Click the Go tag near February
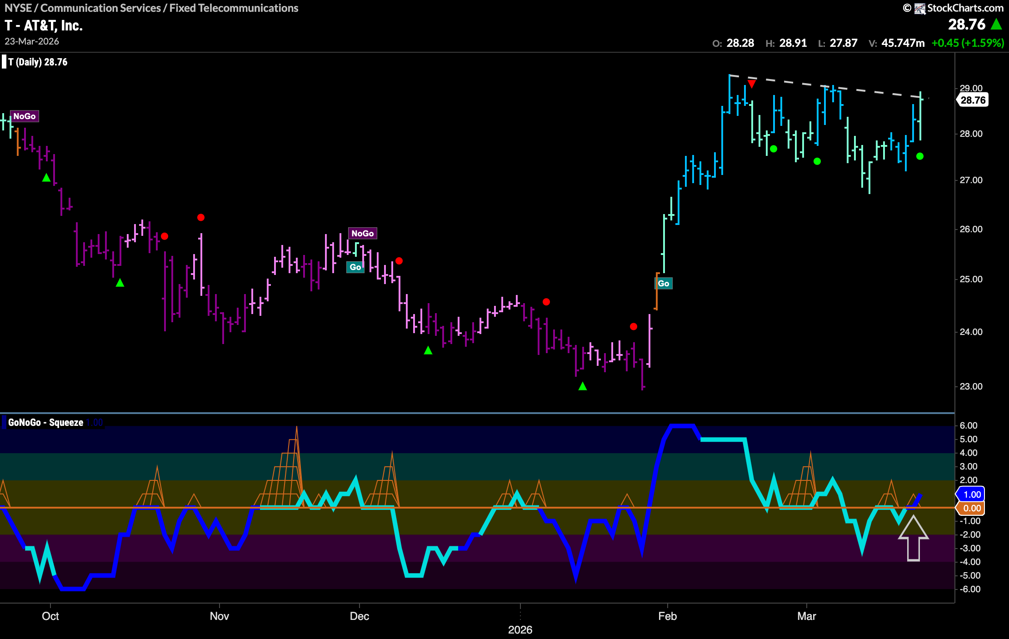Screen dimensions: 1009x639 click(x=664, y=284)
